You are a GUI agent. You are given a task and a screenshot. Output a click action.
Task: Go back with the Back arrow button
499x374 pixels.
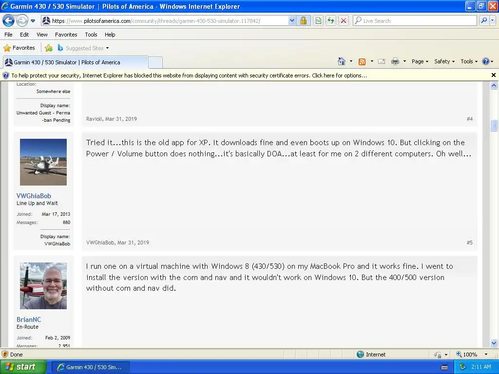click(8, 20)
